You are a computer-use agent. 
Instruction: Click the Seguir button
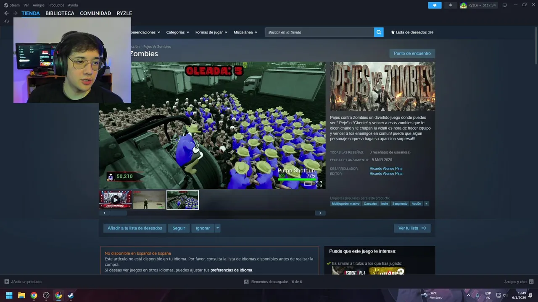(x=179, y=228)
